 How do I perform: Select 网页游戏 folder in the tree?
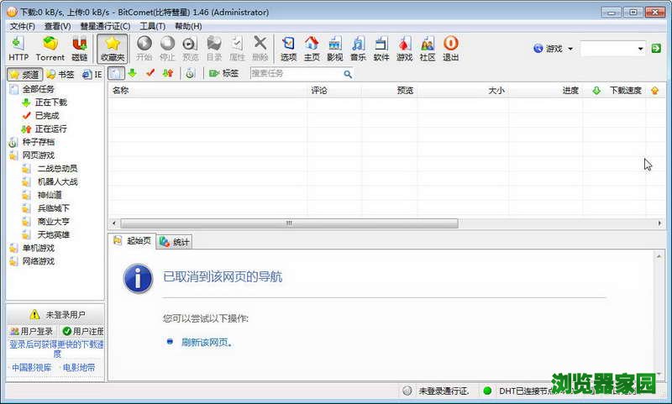click(x=40, y=155)
